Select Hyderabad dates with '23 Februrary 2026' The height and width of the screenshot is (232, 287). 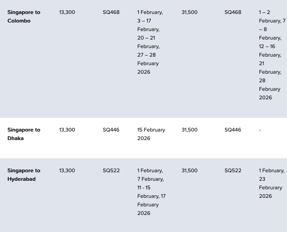coord(271,183)
